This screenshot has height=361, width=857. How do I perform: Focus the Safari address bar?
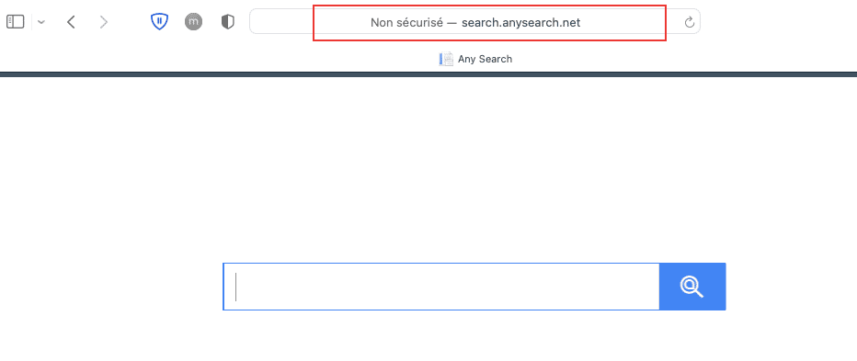click(x=474, y=22)
